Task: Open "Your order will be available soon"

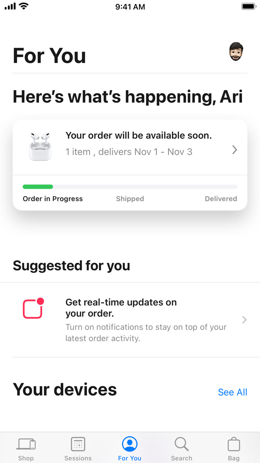Action: point(138,136)
